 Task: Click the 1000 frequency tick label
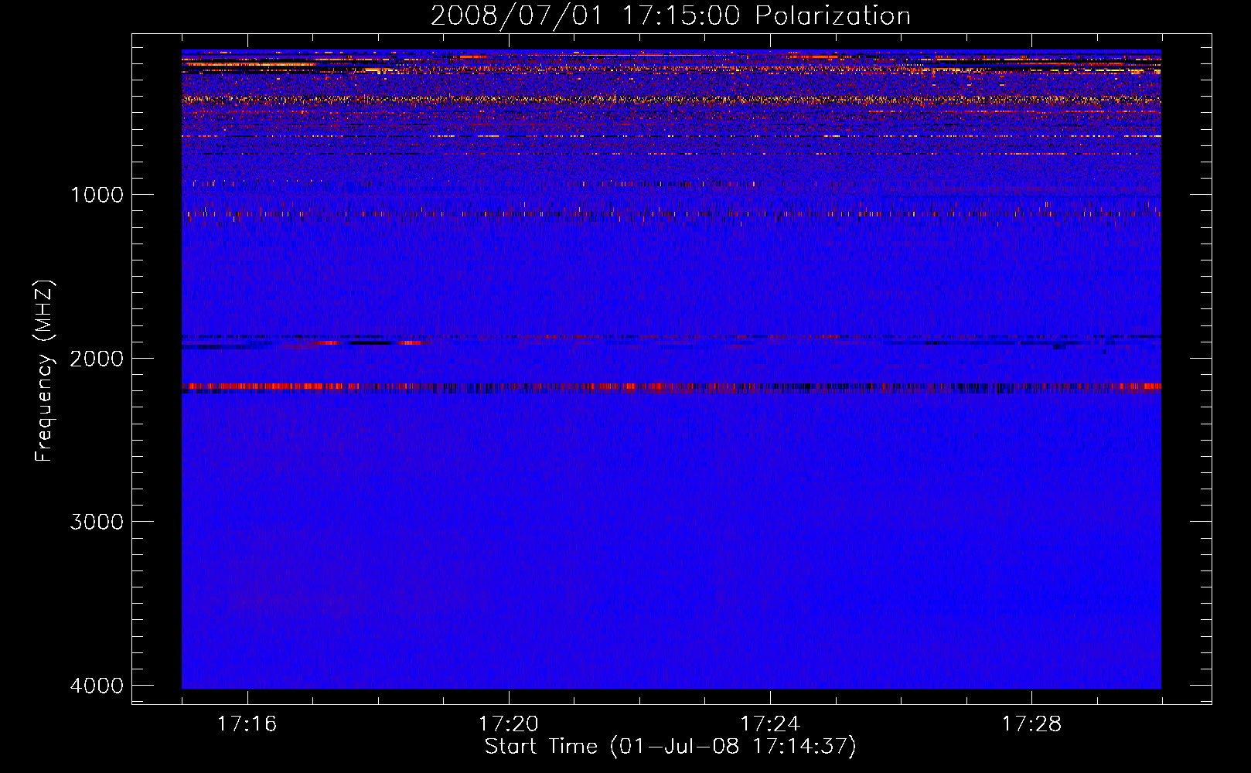click(97, 195)
